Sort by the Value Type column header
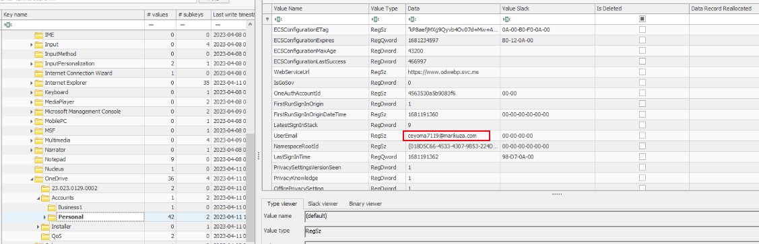Image resolution: width=759 pixels, height=244 pixels. click(387, 9)
